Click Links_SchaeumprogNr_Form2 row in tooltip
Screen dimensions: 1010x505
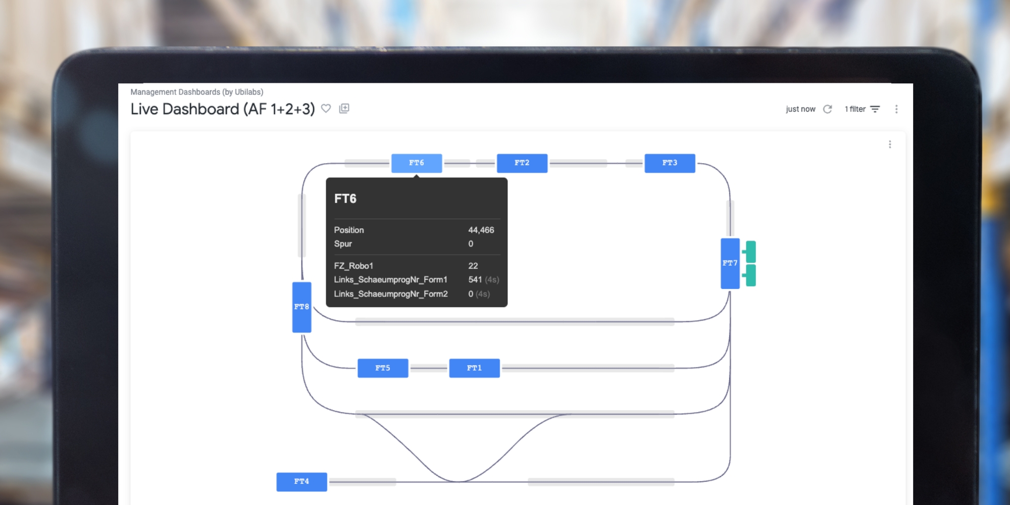tap(417, 294)
